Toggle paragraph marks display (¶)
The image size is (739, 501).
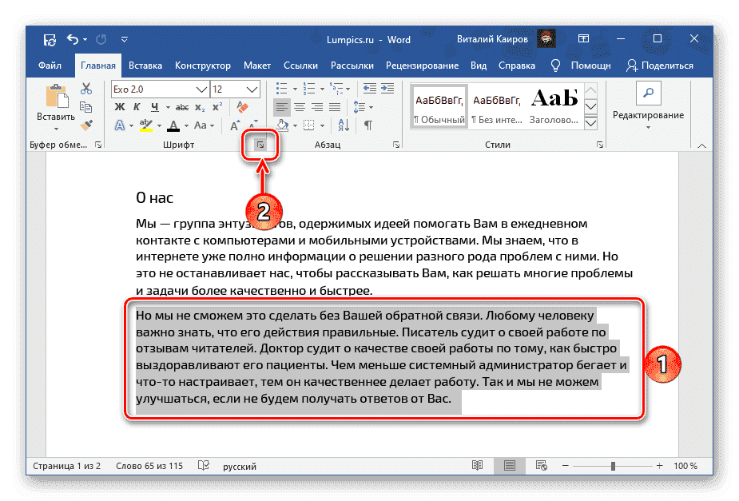click(368, 125)
